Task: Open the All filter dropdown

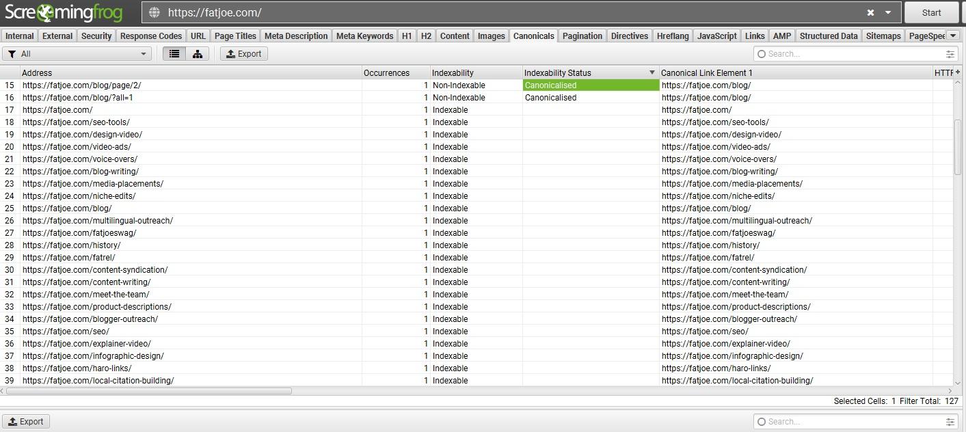Action: pos(77,54)
